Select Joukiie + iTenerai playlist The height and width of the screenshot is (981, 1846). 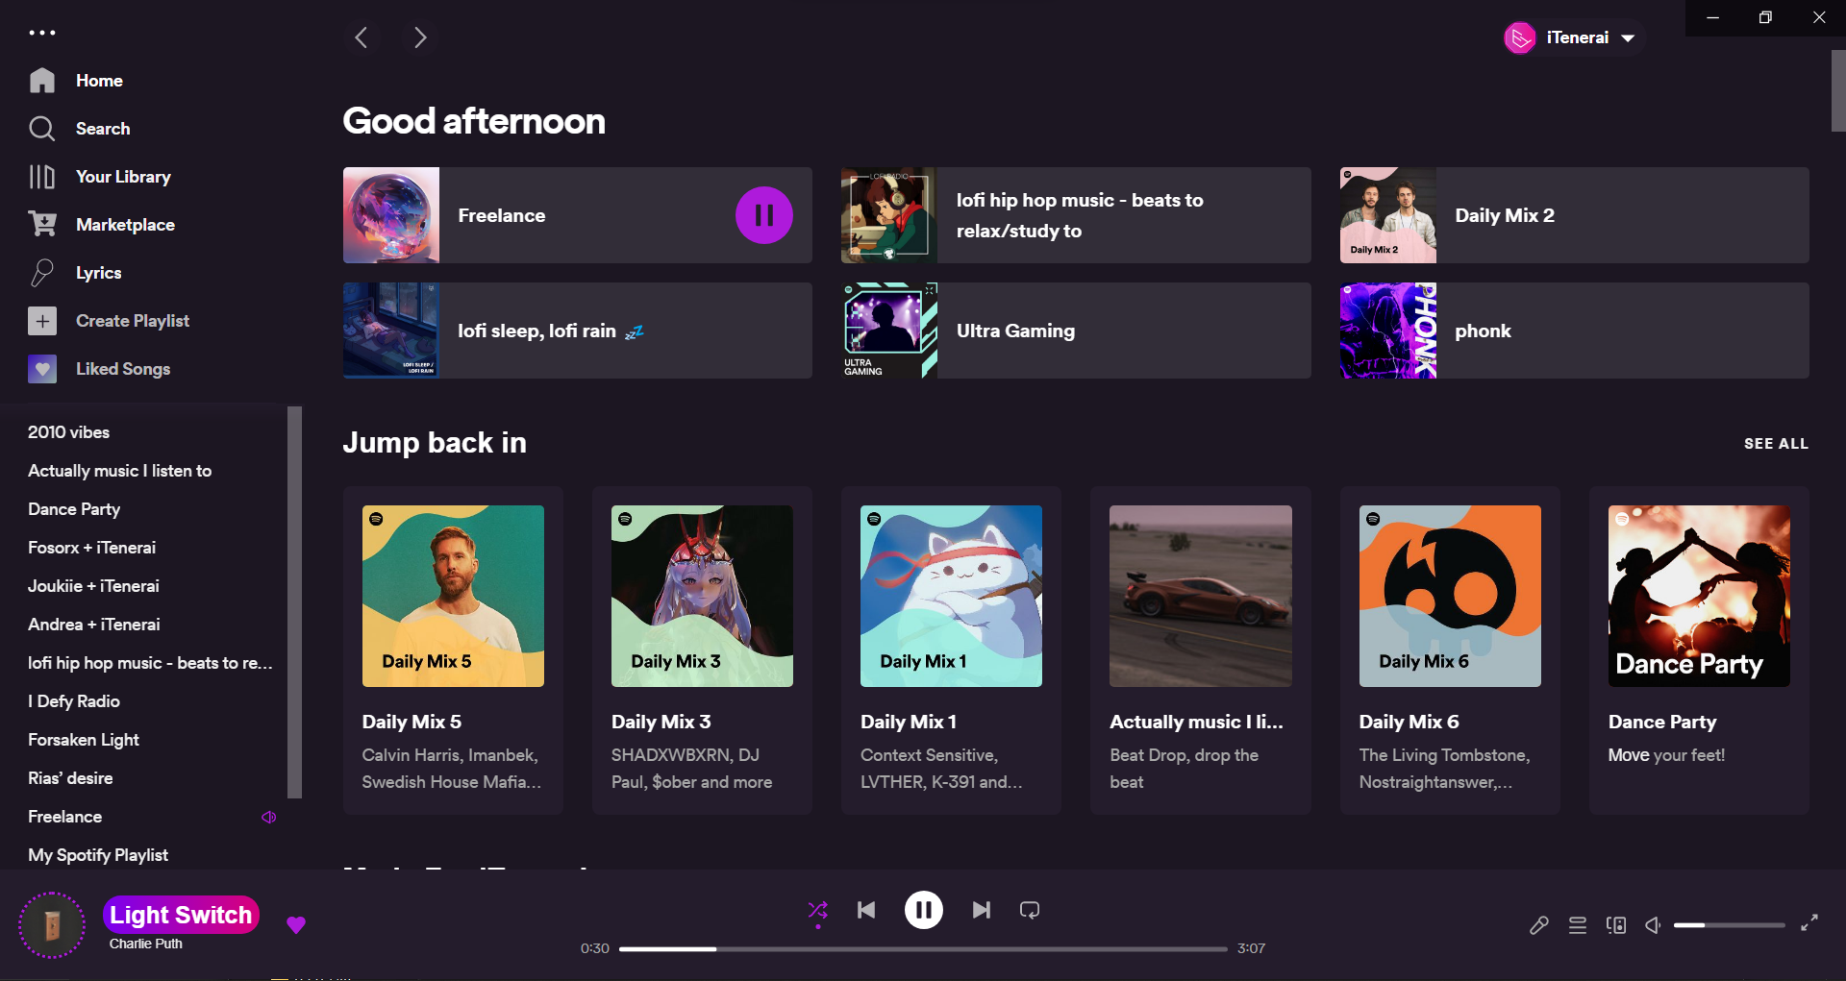click(93, 586)
